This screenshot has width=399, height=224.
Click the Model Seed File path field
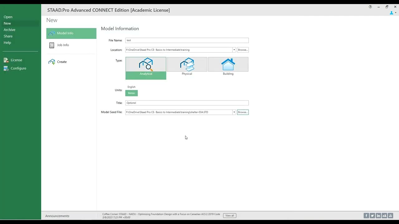coord(179,112)
